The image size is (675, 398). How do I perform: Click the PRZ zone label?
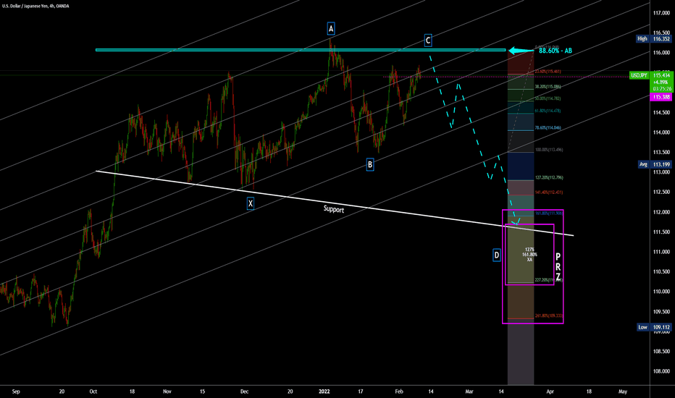(558, 267)
